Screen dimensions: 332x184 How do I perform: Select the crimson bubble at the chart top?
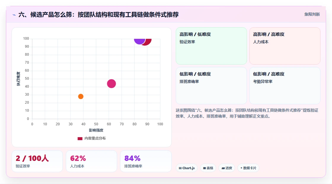pyautogui.click(x=148, y=42)
